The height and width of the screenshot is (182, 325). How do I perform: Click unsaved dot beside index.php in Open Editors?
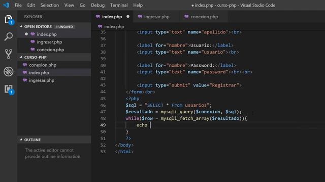coord(26,34)
